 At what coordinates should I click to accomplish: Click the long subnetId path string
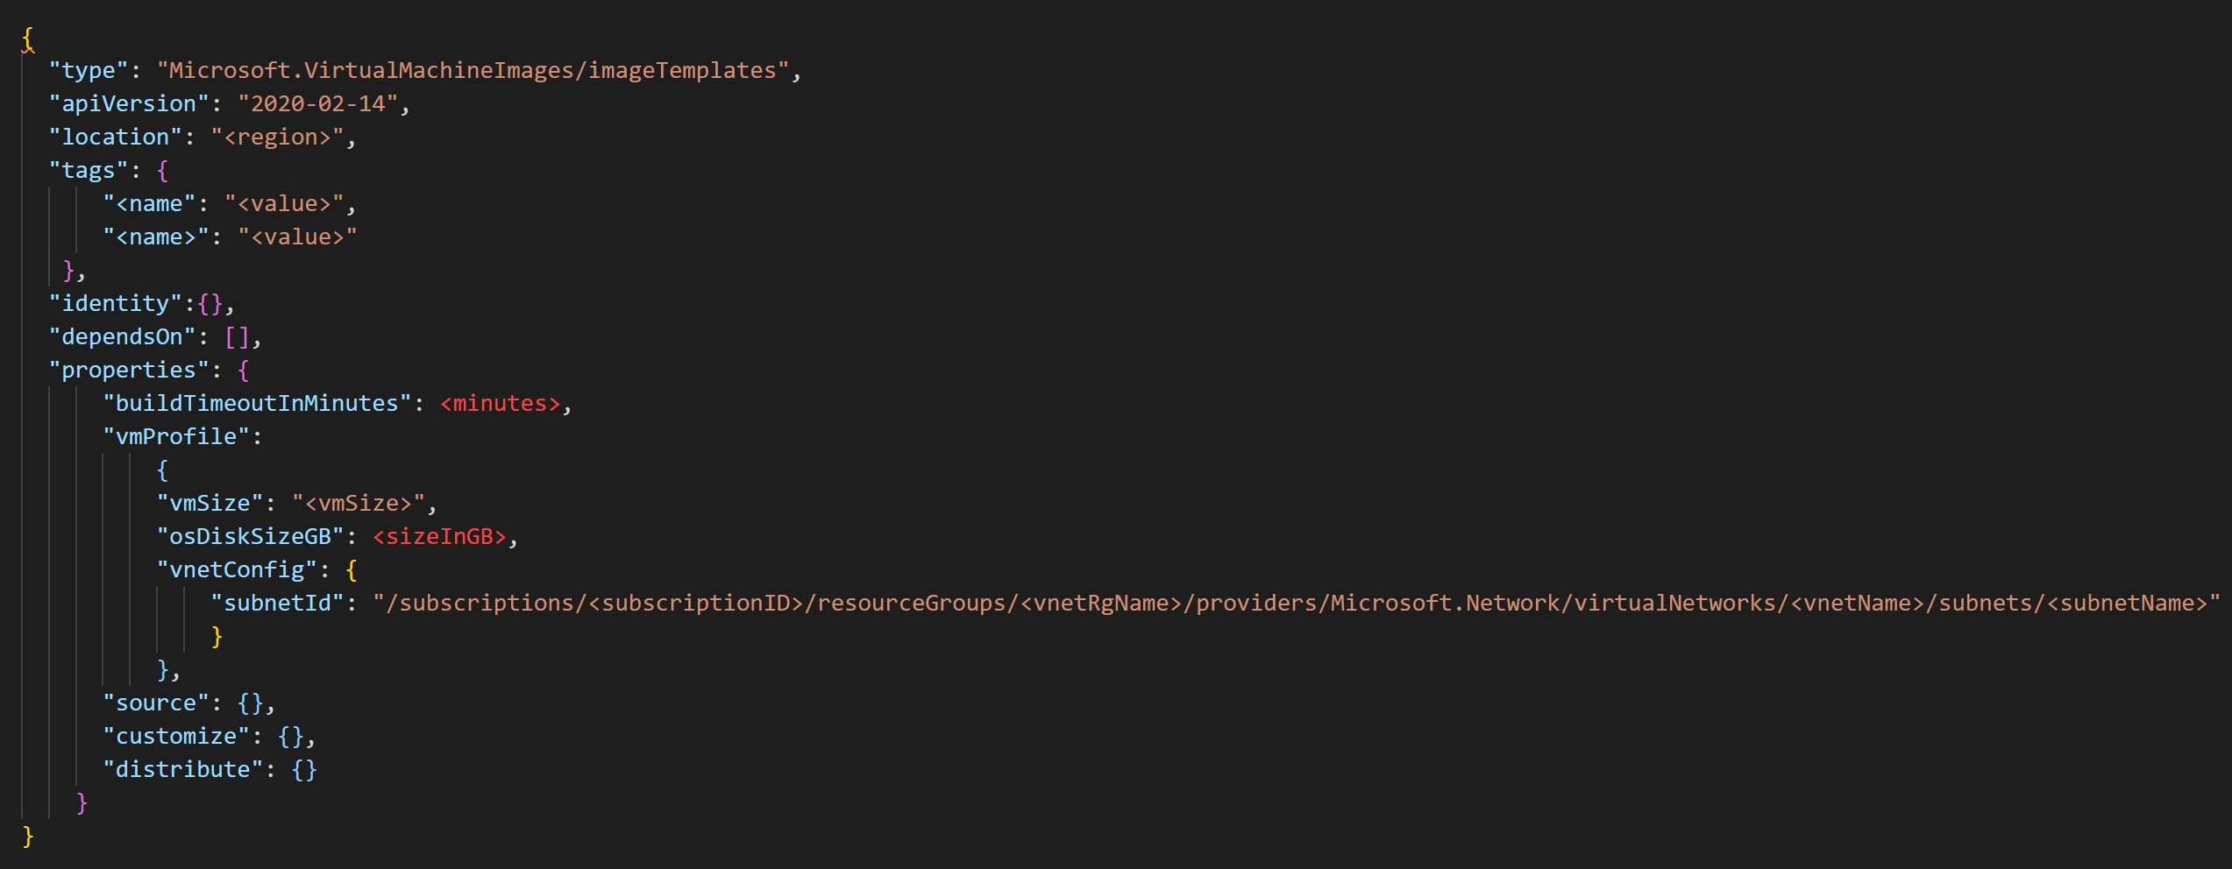(x=1297, y=603)
